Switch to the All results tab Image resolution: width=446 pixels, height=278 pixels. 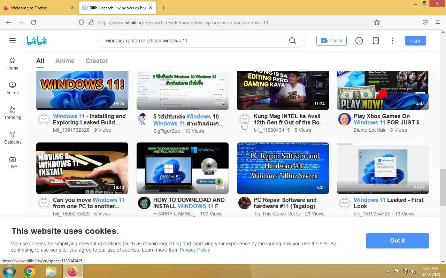pos(40,61)
